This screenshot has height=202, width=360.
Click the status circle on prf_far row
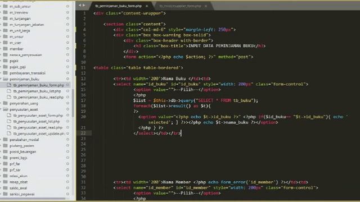tap(67, 164)
